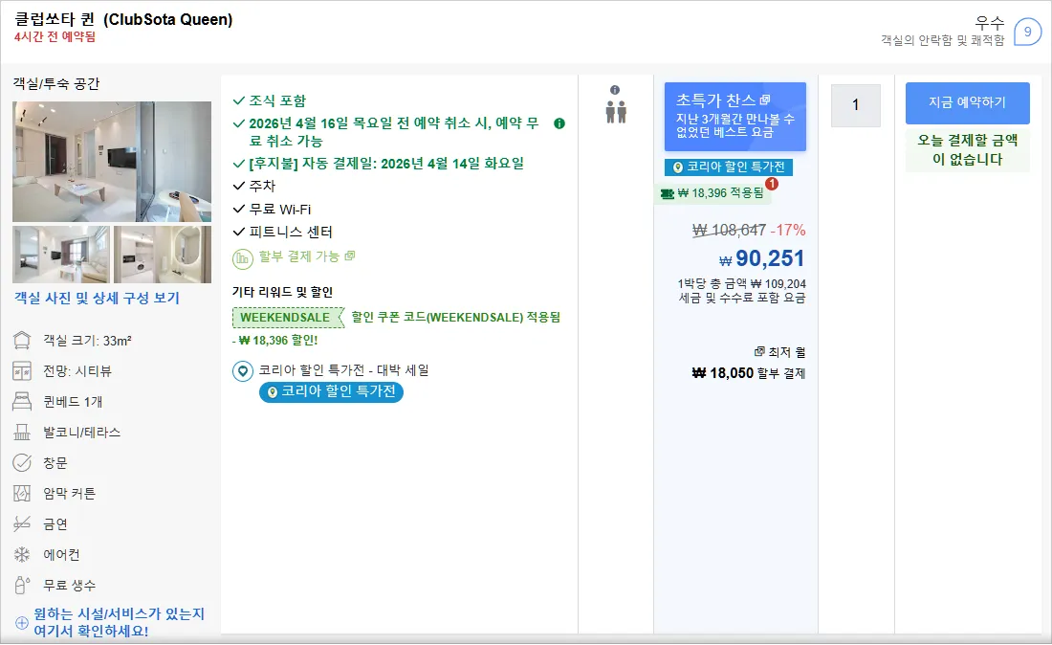Open 객실 사진 및 상세 구성 보기 link
This screenshot has width=1052, height=645.
coord(98,298)
